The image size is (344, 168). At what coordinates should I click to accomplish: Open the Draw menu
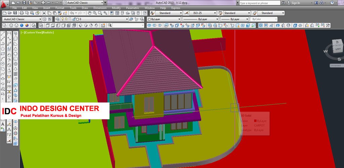point(85,8)
